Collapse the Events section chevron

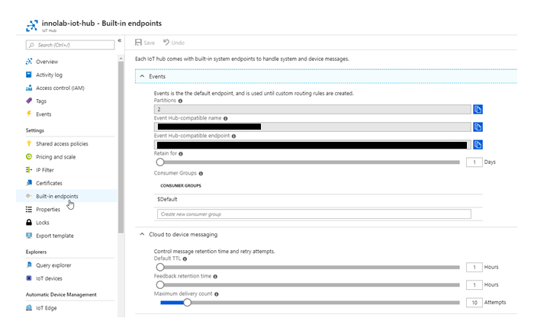pyautogui.click(x=143, y=76)
